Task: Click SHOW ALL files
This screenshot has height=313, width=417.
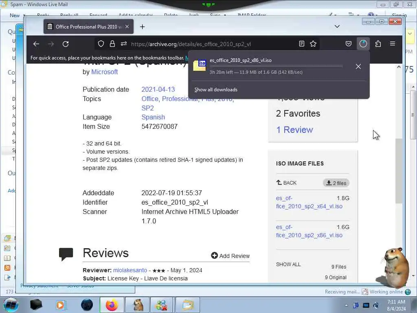Action: click(x=288, y=264)
